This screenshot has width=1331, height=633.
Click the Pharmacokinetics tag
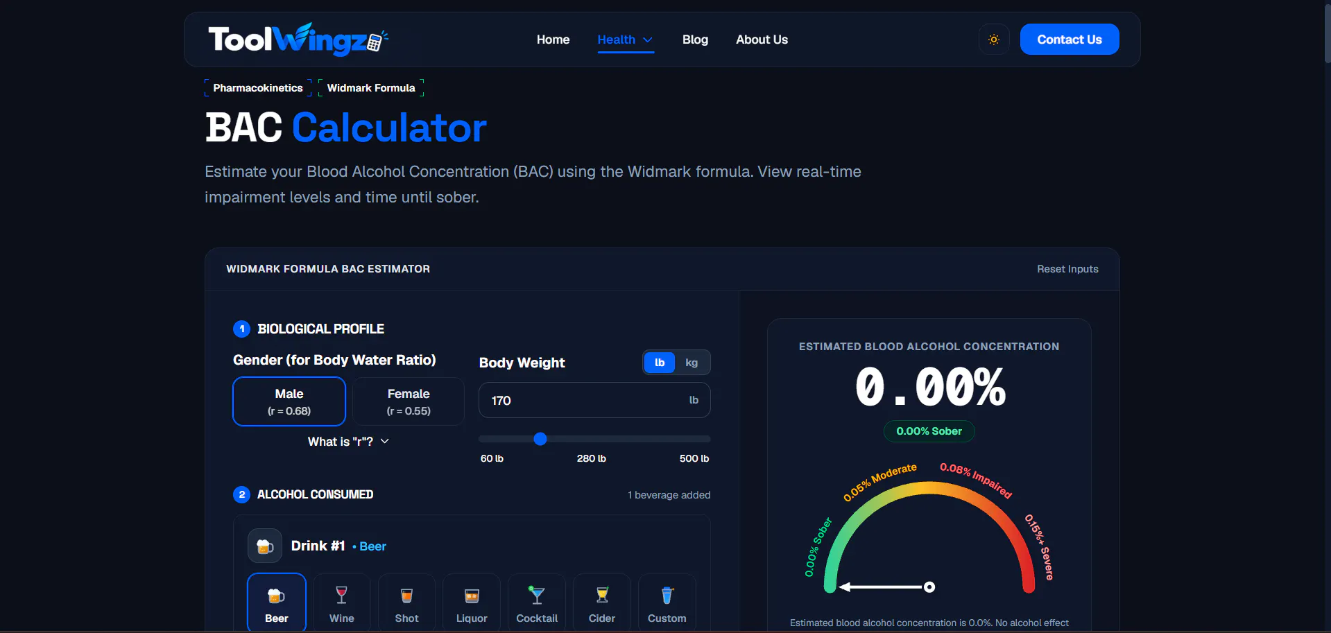258,88
